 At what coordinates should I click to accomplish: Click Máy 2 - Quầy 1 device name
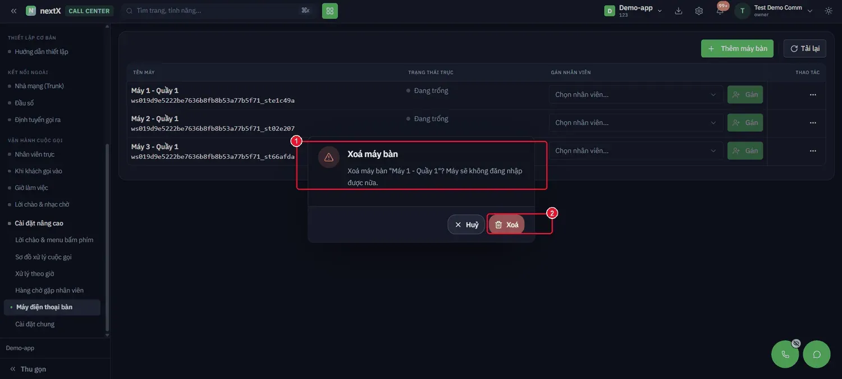click(x=155, y=118)
